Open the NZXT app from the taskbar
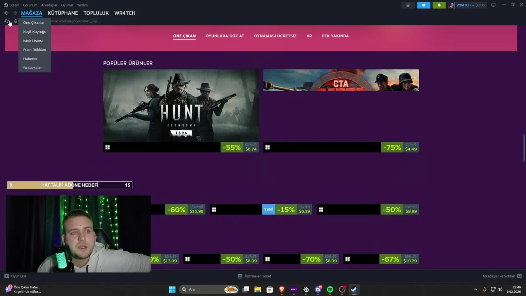This screenshot has width=526, height=296. click(x=294, y=289)
